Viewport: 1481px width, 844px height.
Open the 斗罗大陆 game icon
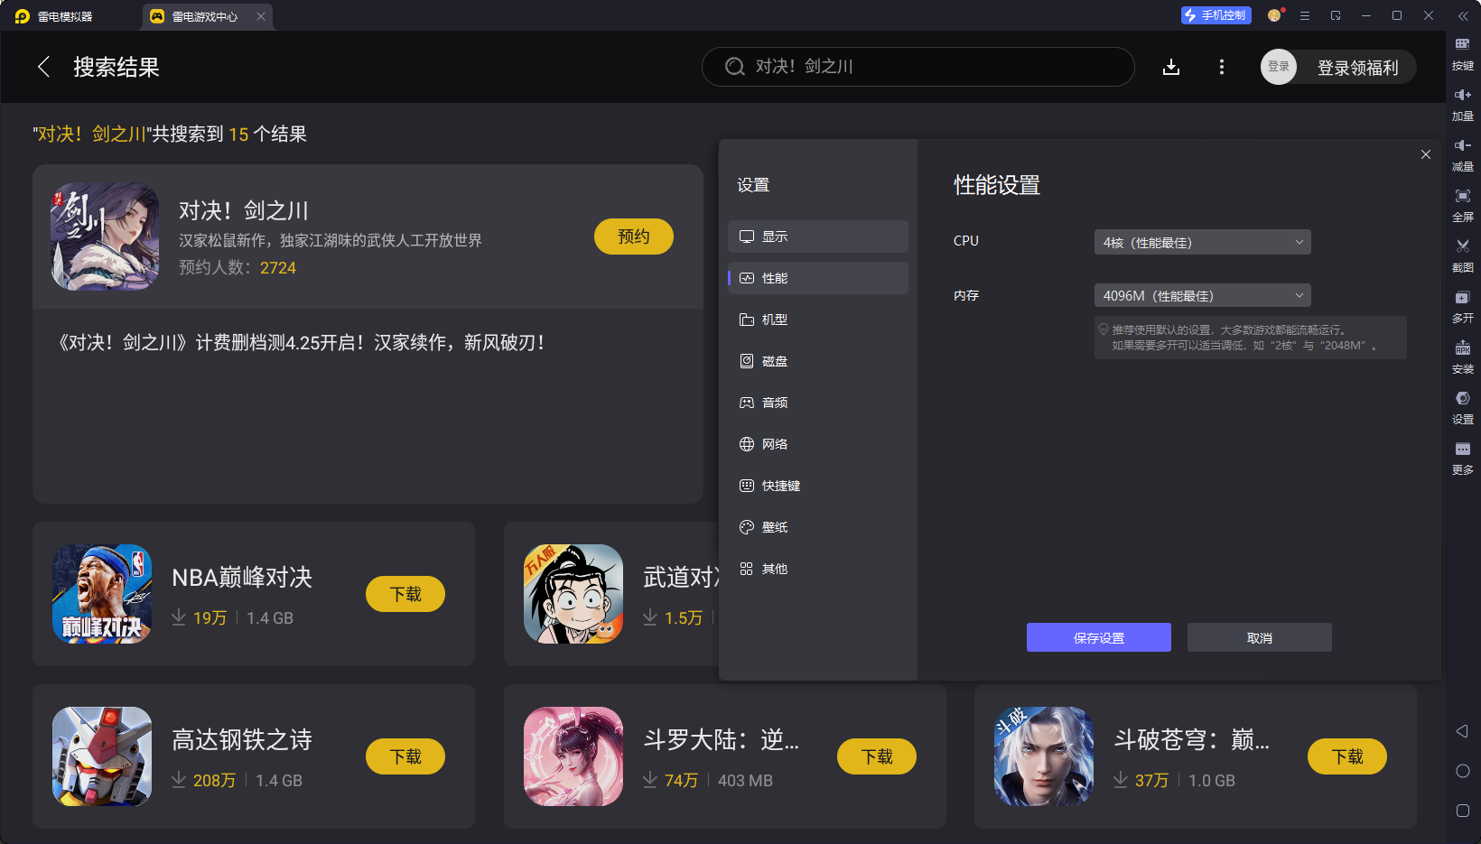tap(573, 756)
